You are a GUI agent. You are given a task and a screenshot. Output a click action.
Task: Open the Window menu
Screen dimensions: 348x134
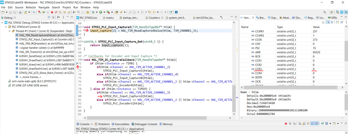click(x=85, y=7)
